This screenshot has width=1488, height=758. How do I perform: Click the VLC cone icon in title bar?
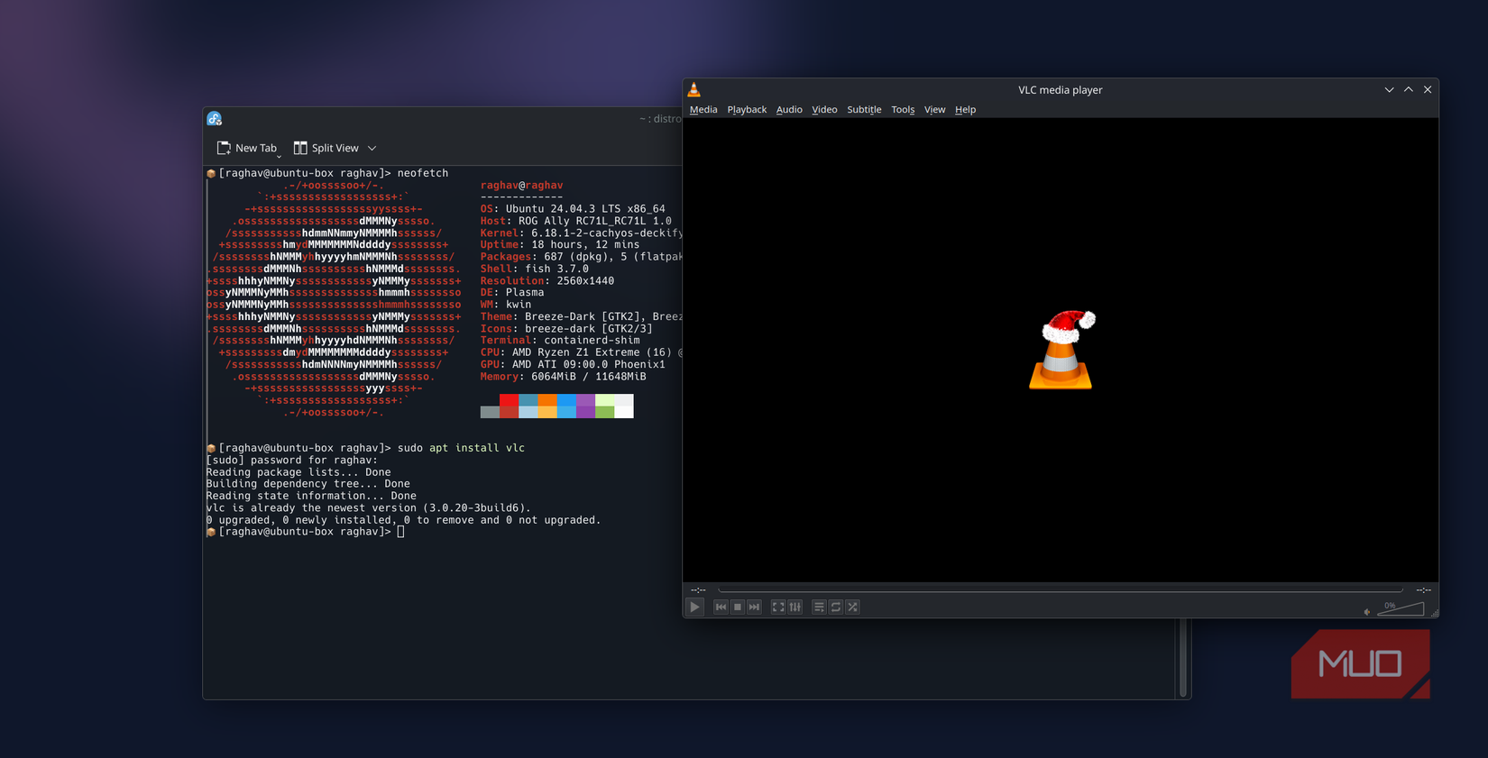coord(693,89)
